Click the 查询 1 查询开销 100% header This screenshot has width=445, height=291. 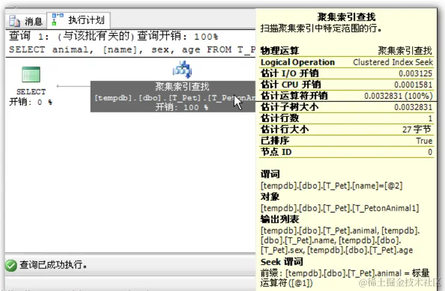(x=113, y=36)
